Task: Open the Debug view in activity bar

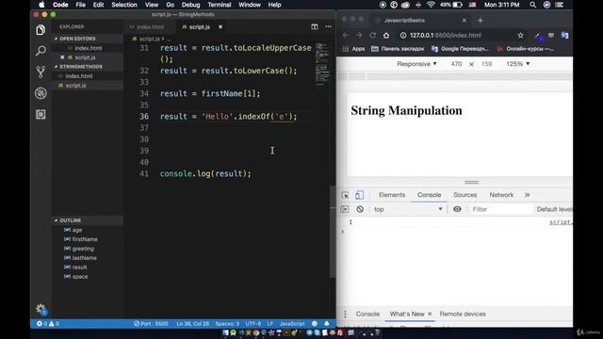Action: [41, 93]
